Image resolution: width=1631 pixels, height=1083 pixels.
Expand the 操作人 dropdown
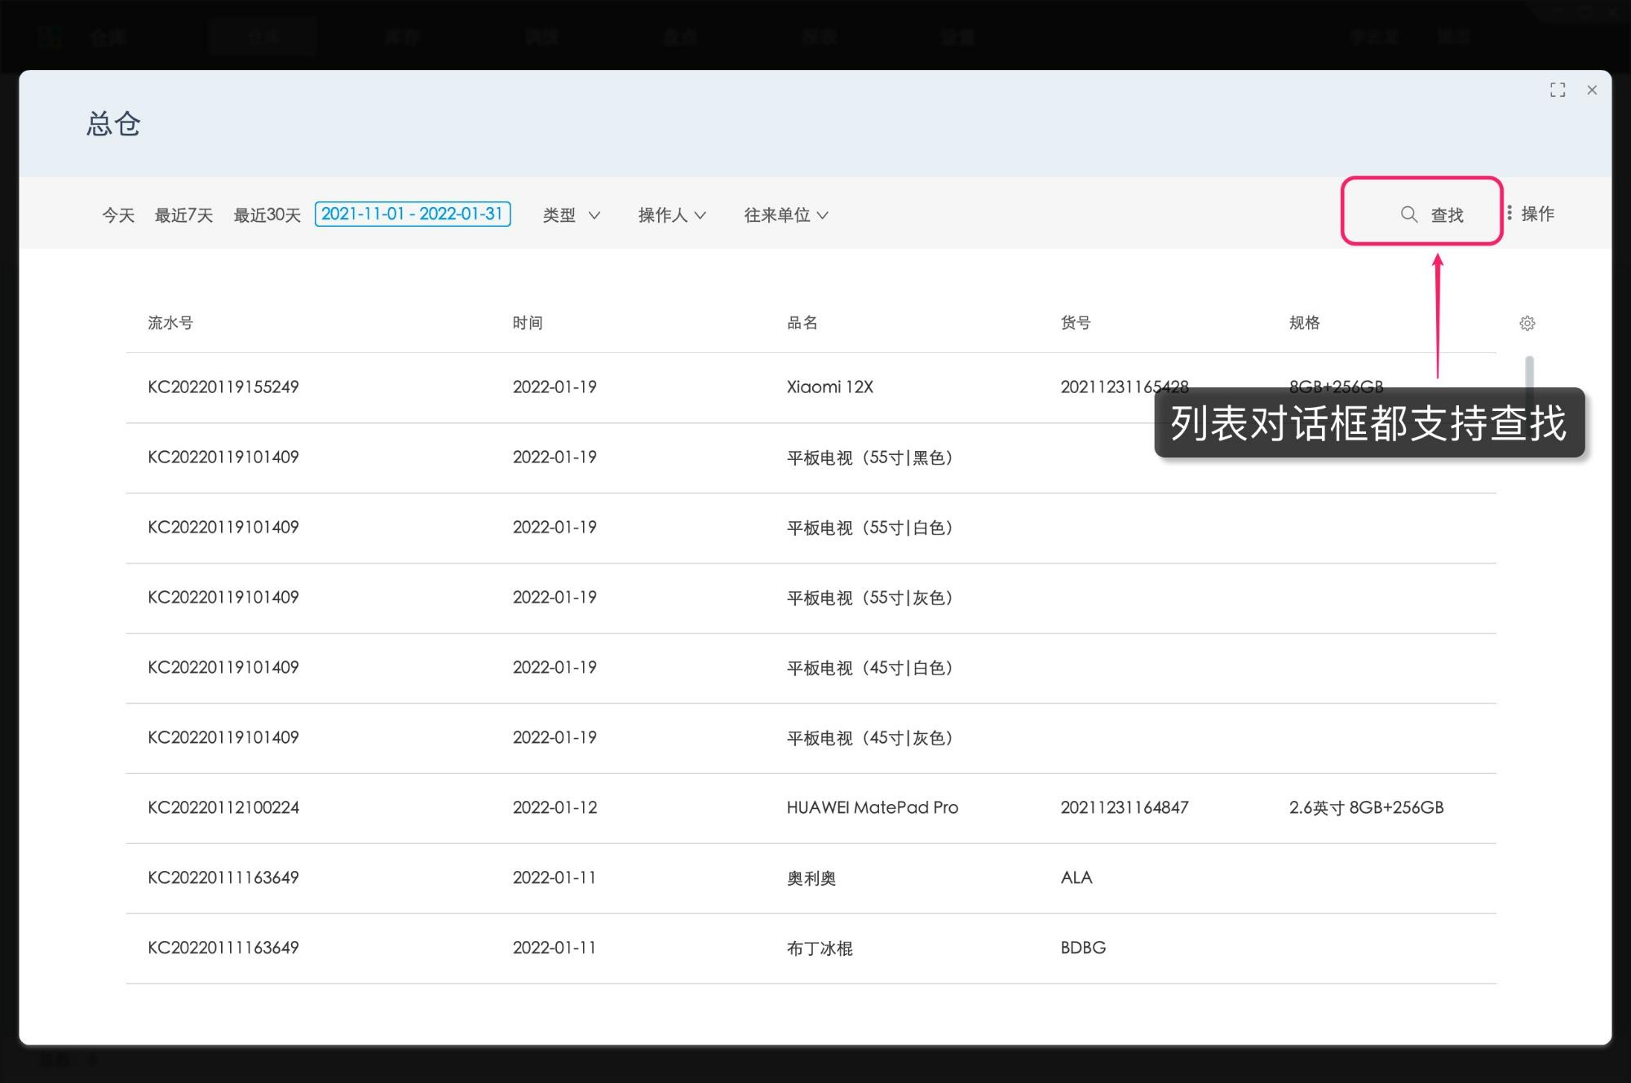click(671, 215)
